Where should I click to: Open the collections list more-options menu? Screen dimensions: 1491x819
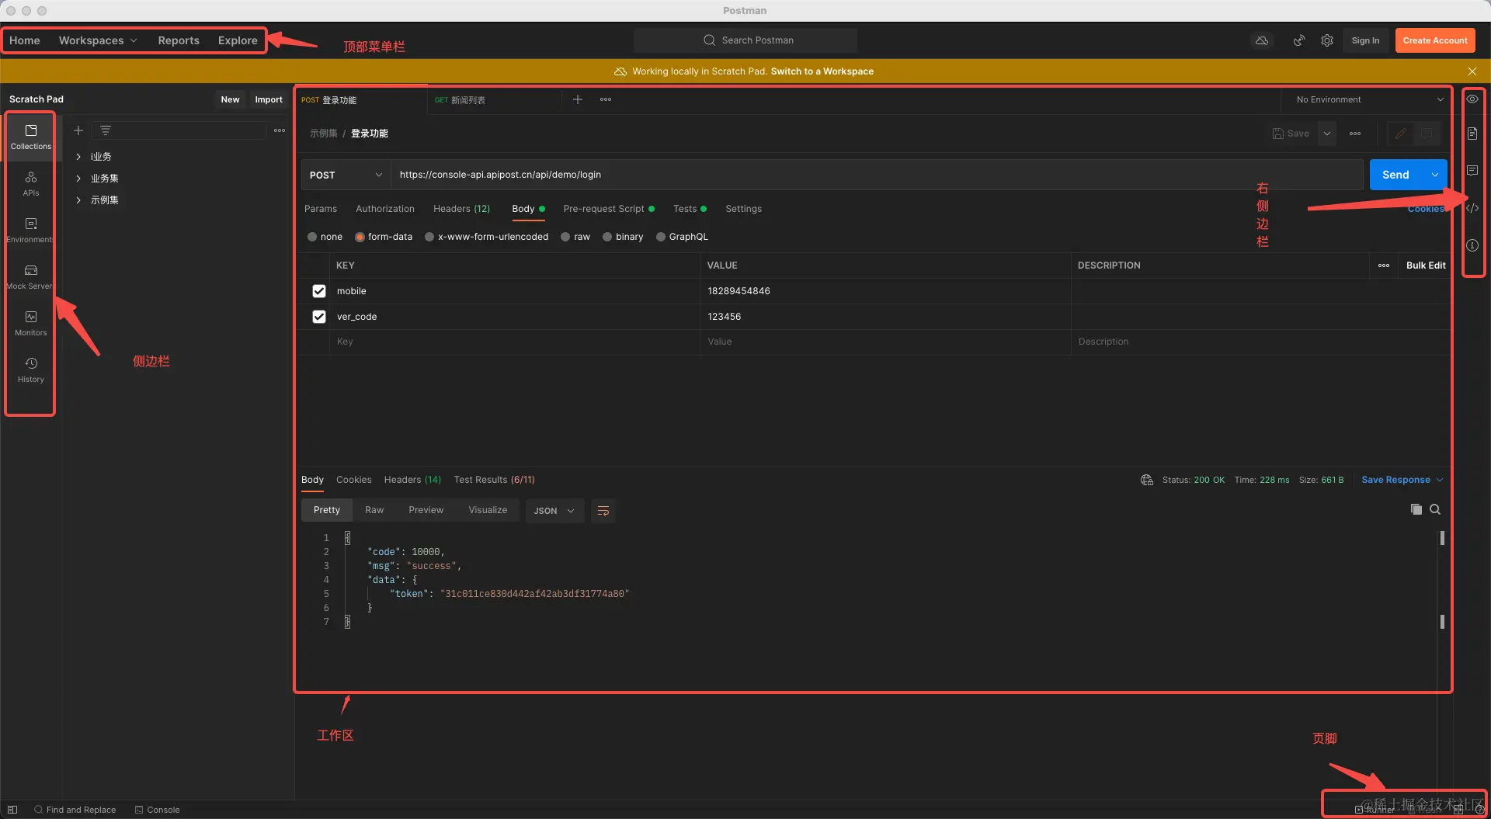click(280, 130)
